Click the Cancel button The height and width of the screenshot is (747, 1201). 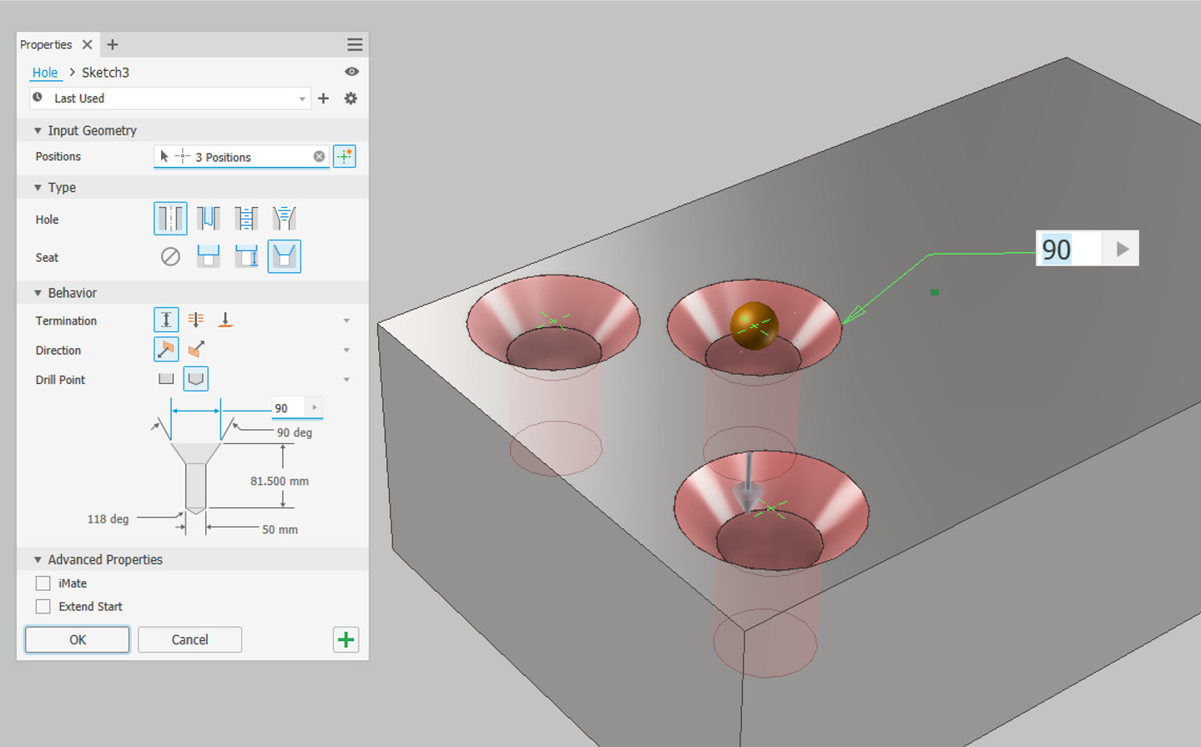coord(189,639)
